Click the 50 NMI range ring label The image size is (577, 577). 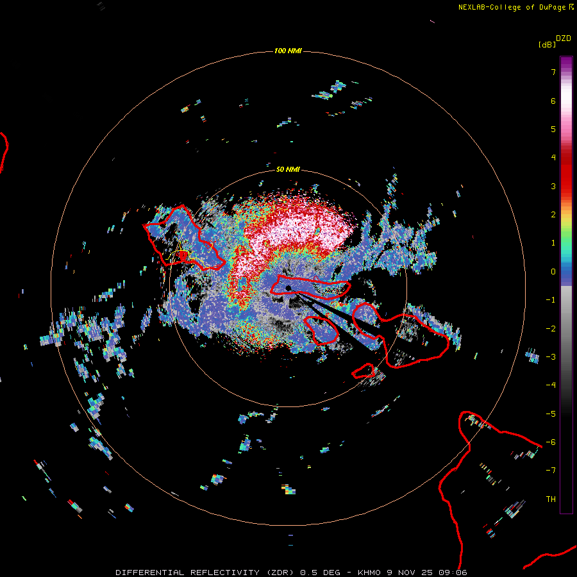coord(288,169)
